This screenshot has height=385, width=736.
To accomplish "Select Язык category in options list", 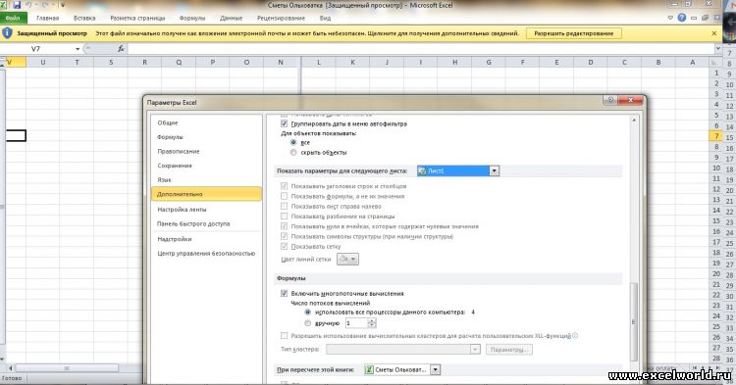I will click(206, 180).
